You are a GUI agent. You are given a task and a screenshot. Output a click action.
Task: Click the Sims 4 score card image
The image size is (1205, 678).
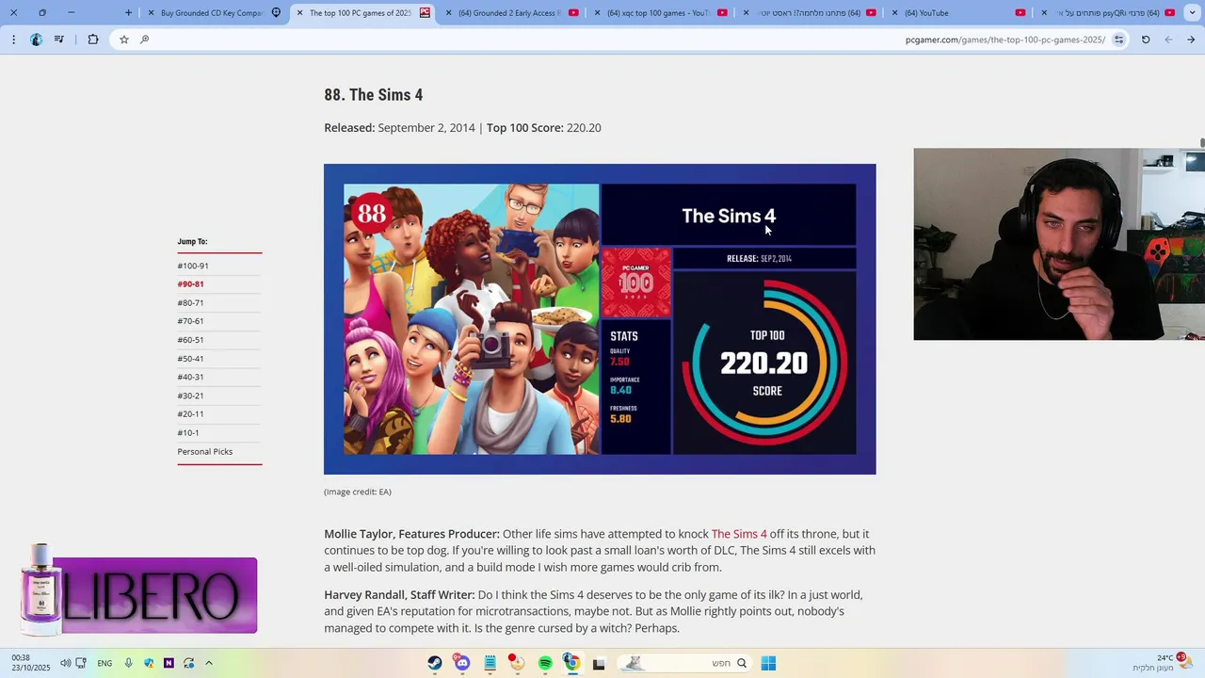pyautogui.click(x=600, y=319)
